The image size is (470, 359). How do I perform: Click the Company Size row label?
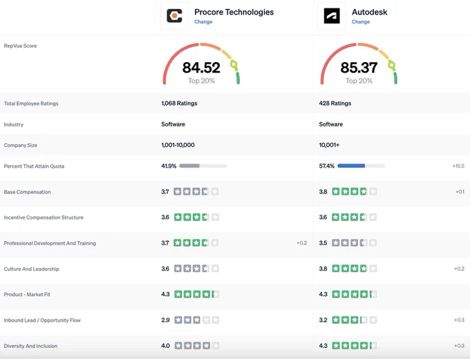tap(20, 145)
